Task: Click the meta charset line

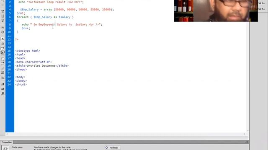Action: tap(33, 62)
